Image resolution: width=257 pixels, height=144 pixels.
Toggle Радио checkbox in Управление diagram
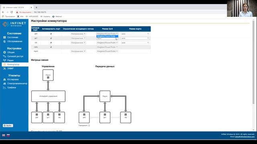pos(48,77)
